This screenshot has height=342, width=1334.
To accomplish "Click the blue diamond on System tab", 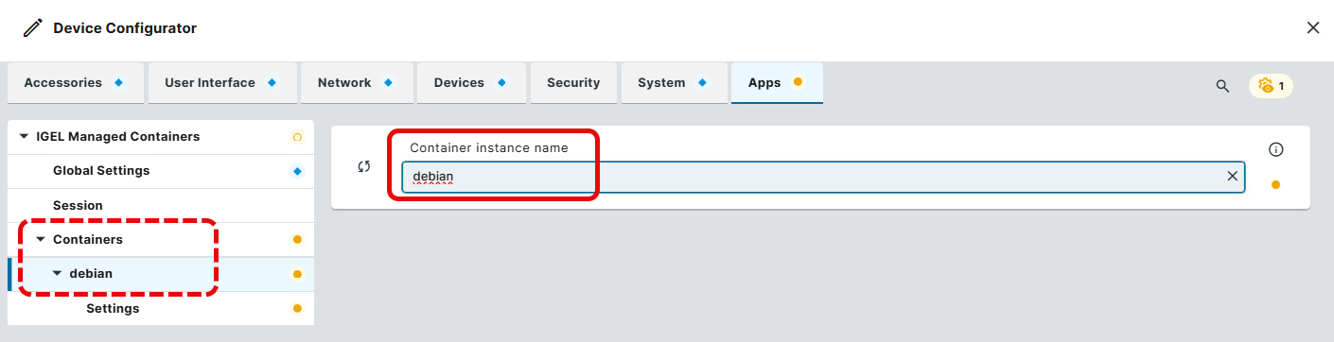I will pyautogui.click(x=702, y=83).
